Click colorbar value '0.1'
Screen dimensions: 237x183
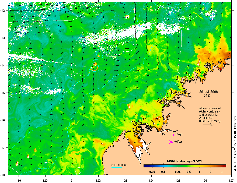[163, 172]
